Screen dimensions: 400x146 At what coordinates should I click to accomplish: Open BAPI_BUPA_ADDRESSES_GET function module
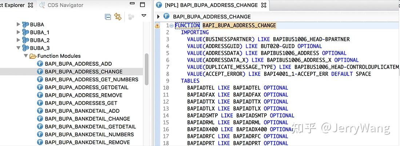click(81, 103)
